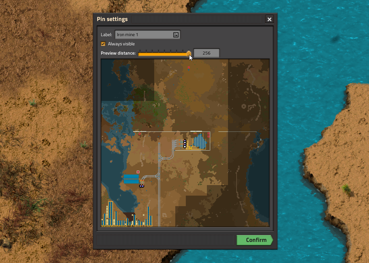Uncheck the Always visible checkbox

tap(103, 44)
